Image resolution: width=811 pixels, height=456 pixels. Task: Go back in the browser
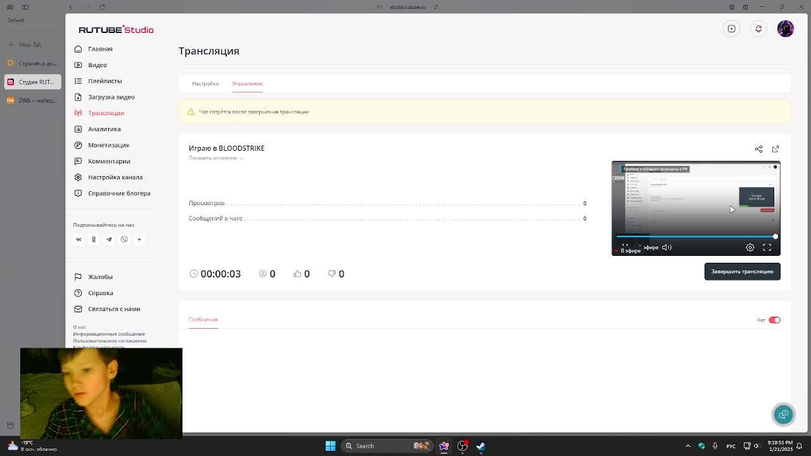(71, 7)
